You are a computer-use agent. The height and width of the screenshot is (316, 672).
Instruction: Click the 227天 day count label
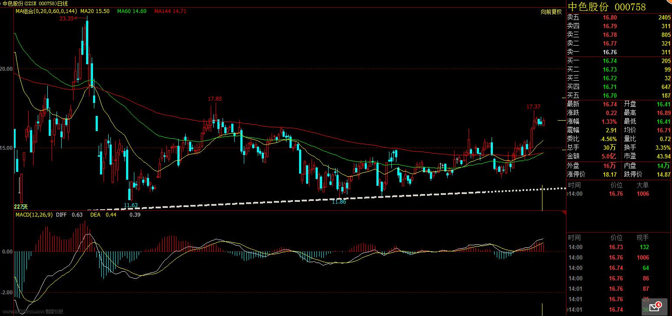pos(20,206)
